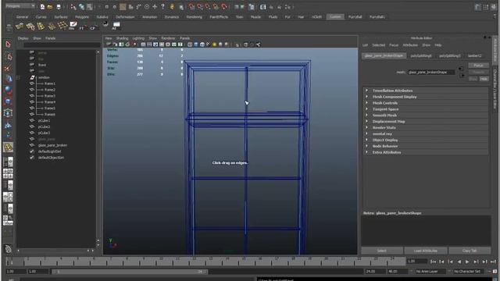
Task: Open the Rendering shelf tab
Action: coord(195,17)
